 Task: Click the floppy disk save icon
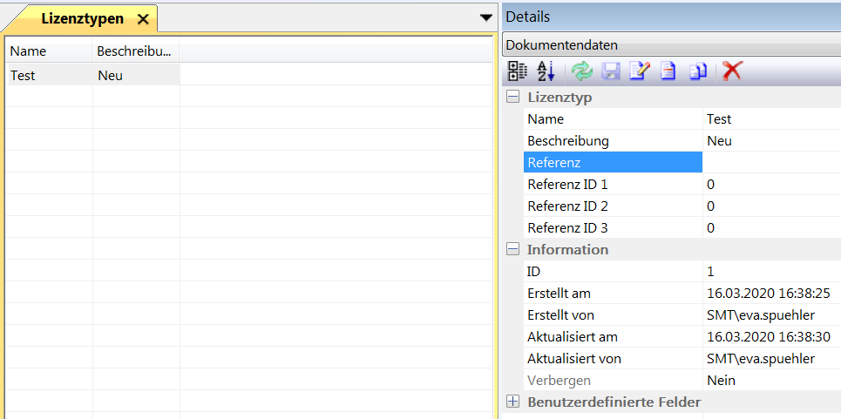611,72
